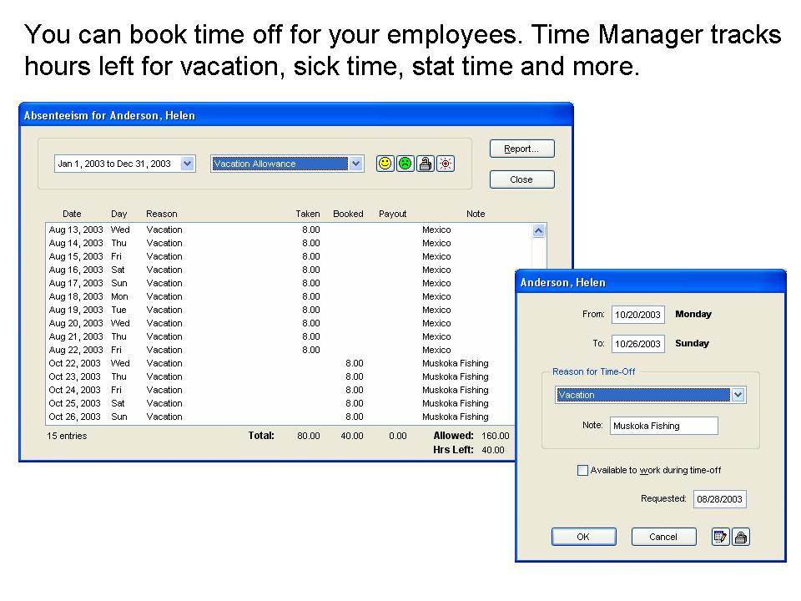
Task: Select the Oct 24, 2003 row
Action: (x=280, y=390)
